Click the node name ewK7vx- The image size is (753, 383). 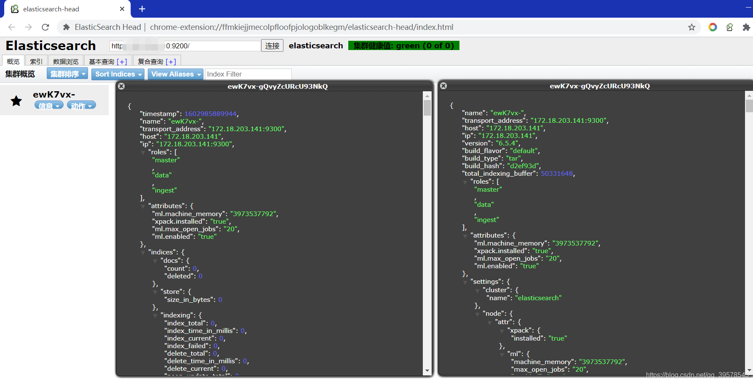click(54, 94)
